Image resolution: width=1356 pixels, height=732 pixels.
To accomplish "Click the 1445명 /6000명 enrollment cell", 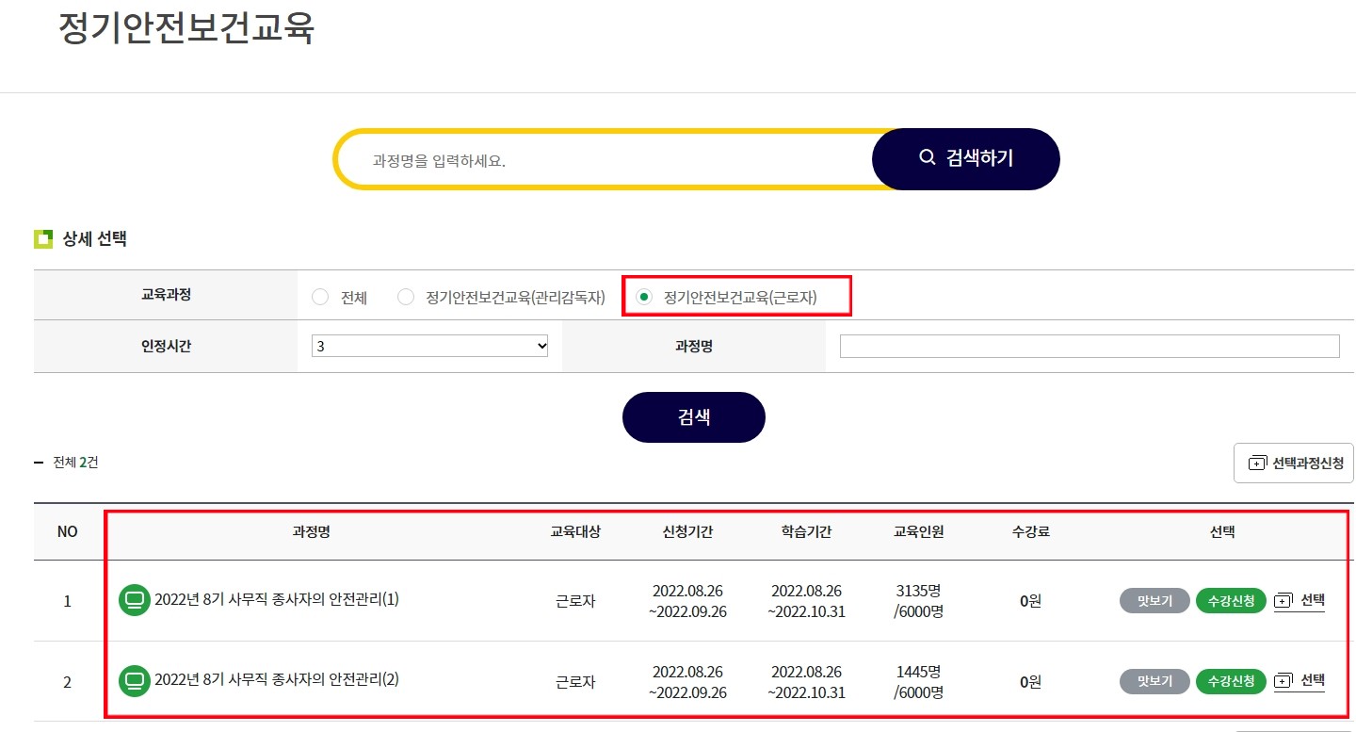I will [918, 681].
